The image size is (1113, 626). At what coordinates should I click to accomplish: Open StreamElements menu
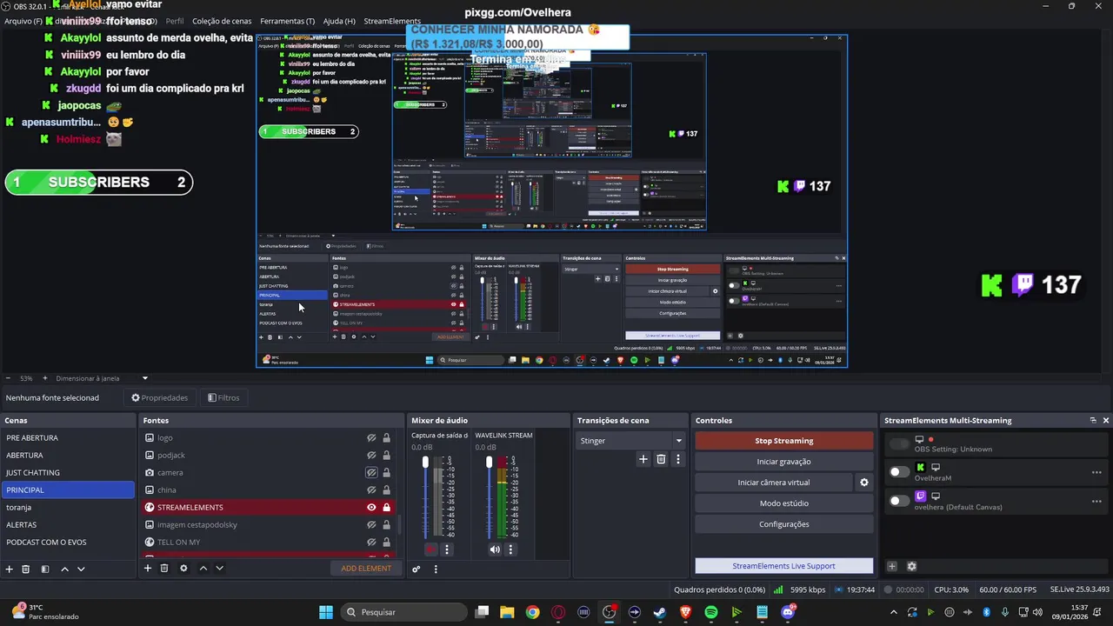[x=392, y=21]
